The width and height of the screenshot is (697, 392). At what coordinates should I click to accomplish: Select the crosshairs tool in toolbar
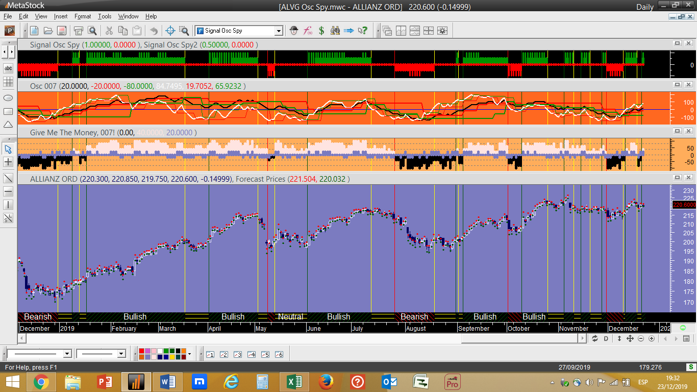pos(170,31)
